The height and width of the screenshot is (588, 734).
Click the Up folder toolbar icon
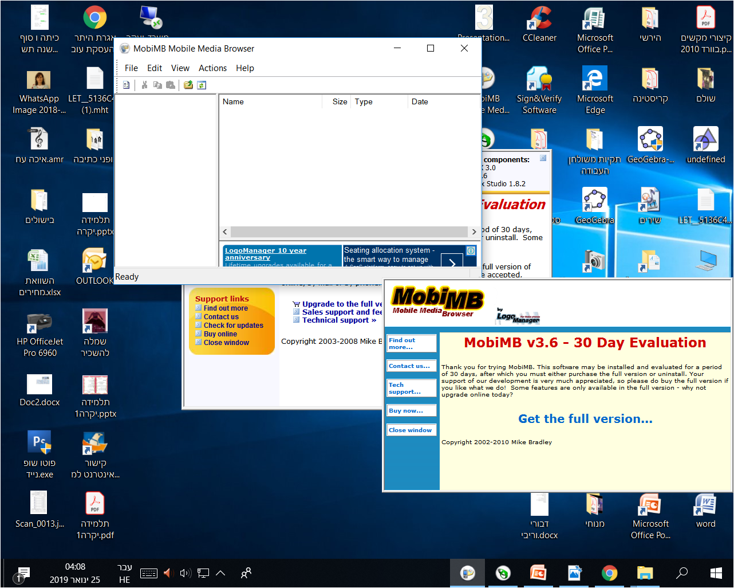(x=188, y=85)
